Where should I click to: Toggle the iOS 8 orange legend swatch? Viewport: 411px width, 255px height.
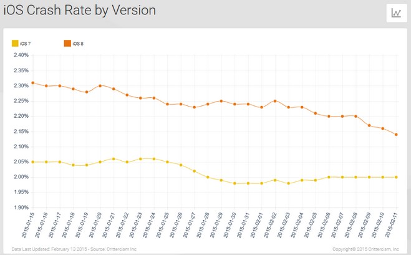click(x=67, y=43)
